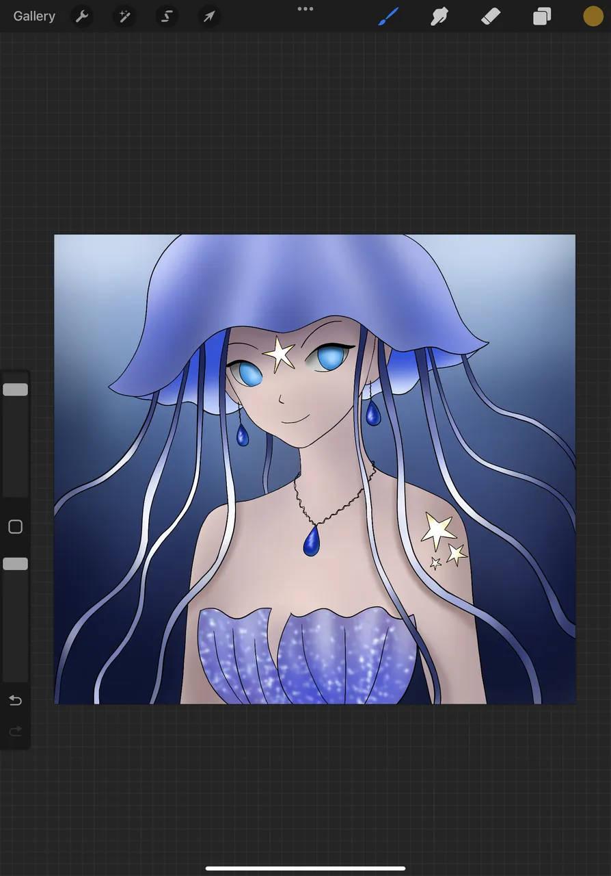611x876 pixels.
Task: Select the Eraser tool
Action: click(x=491, y=16)
